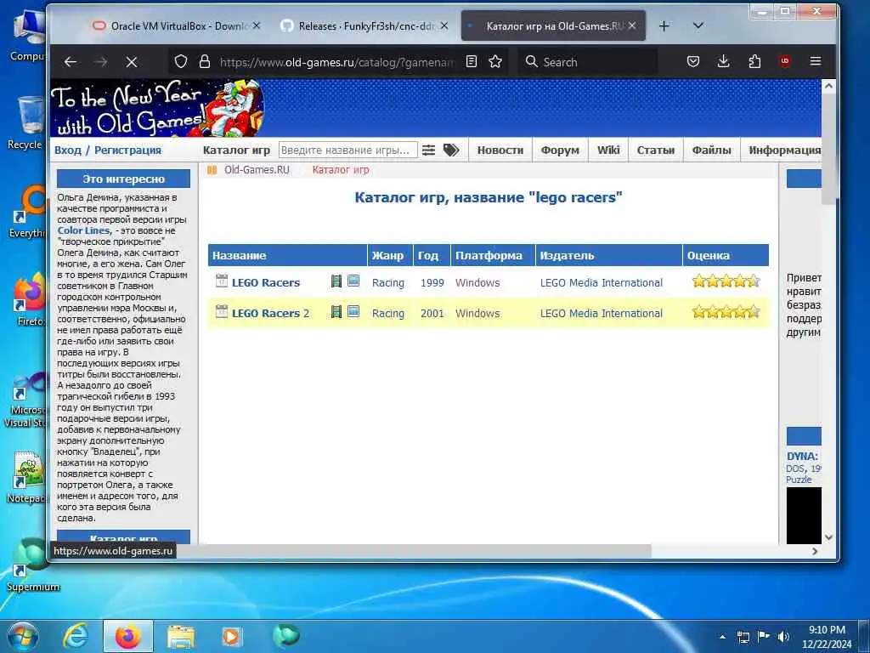Click year 1999 link
870x653 pixels.
(432, 282)
